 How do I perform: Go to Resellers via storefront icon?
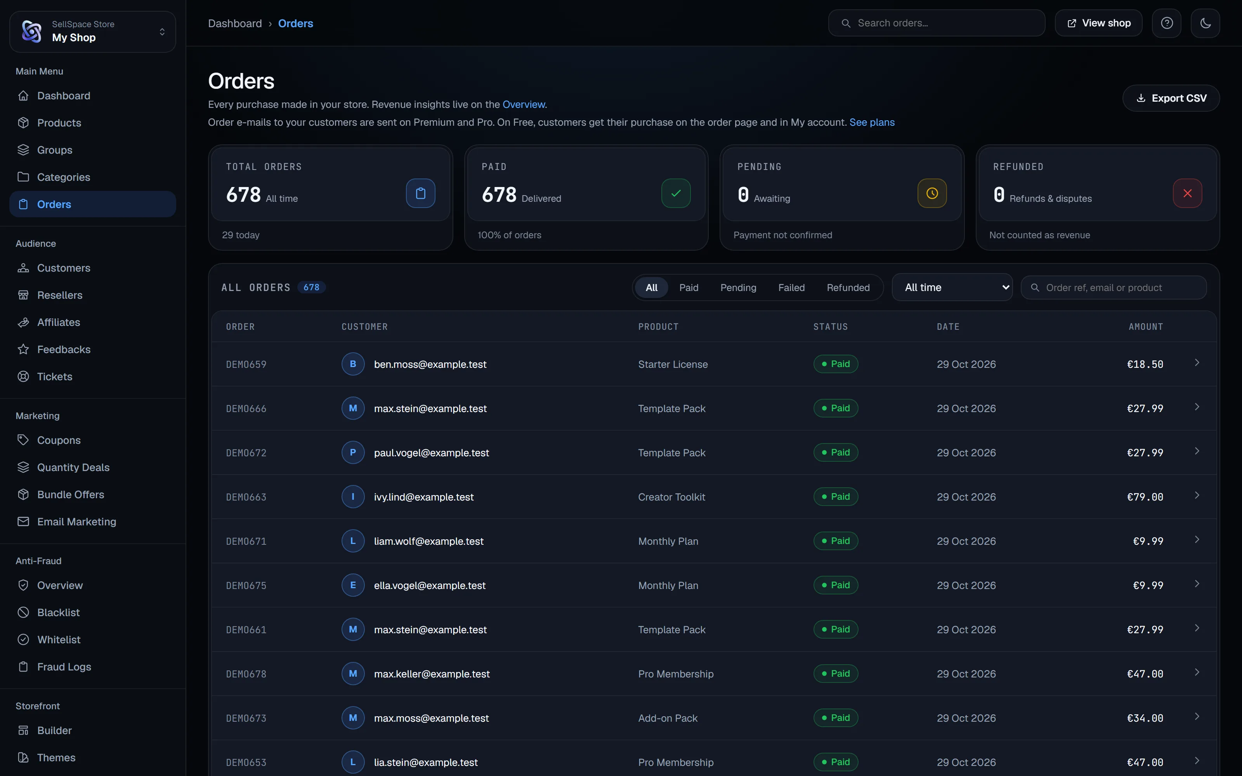(x=23, y=295)
